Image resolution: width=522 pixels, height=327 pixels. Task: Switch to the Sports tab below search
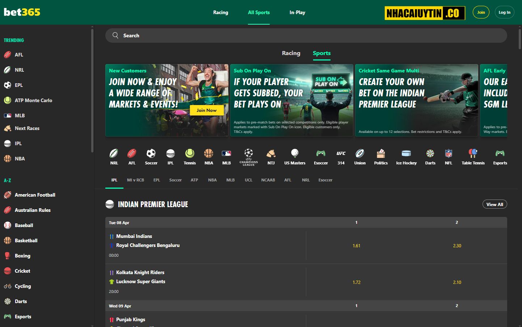coord(321,53)
